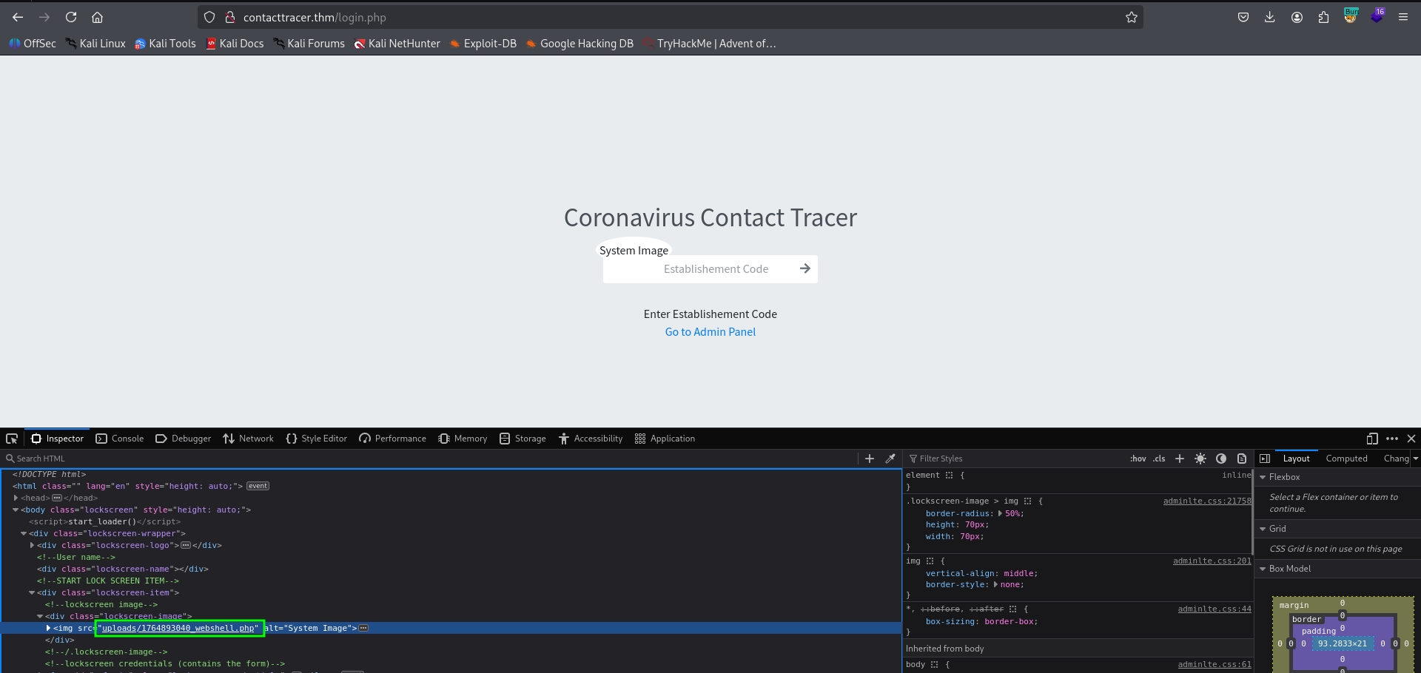Expand the border-radius 50% value
The image size is (1421, 673).
pos(1001,513)
